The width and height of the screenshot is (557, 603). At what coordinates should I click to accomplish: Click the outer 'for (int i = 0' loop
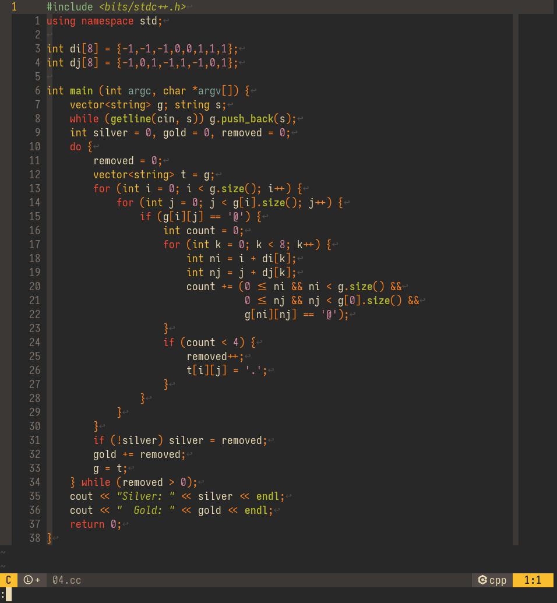(x=198, y=188)
